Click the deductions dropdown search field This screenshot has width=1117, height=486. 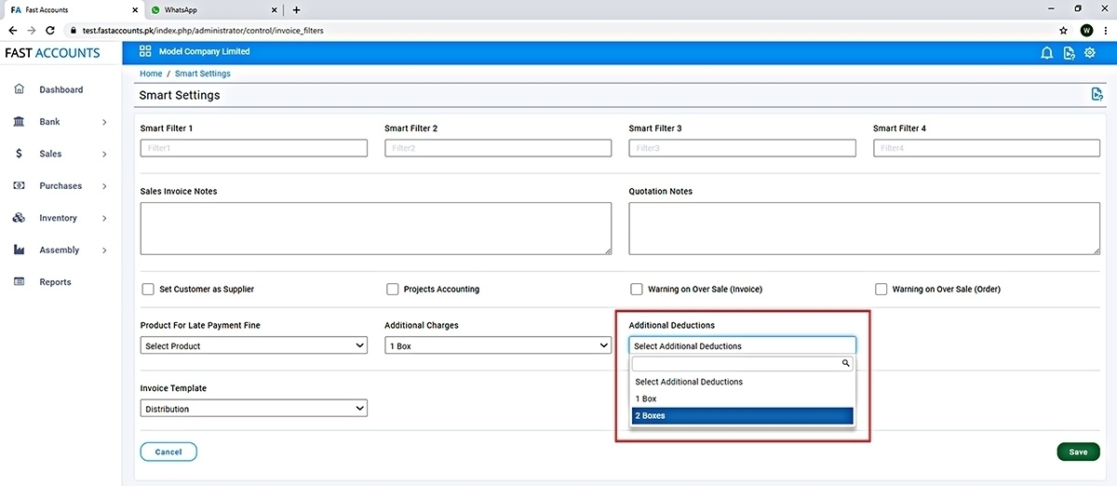click(x=742, y=364)
